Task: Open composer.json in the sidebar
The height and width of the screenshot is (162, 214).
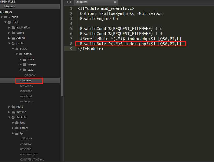Action: coord(29,154)
